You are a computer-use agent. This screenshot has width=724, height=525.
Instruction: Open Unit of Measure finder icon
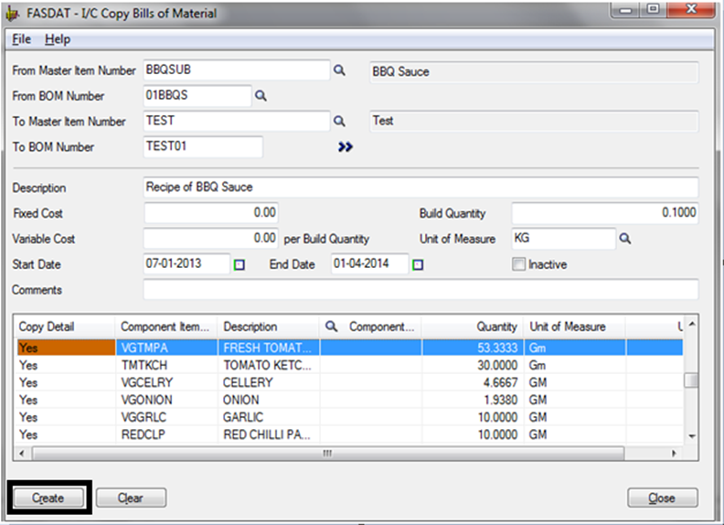[626, 239]
